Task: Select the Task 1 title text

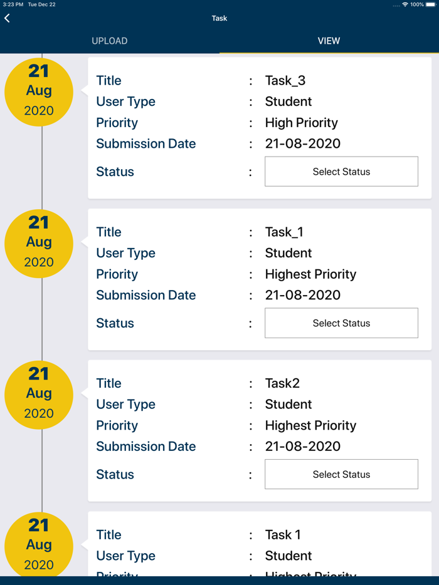Action: tap(283, 535)
